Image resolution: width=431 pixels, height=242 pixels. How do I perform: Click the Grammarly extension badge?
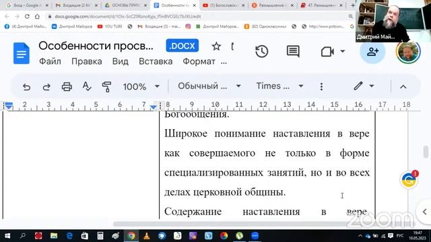[x=409, y=180]
